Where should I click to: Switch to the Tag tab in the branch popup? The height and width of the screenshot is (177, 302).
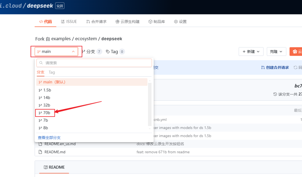coord(52,72)
